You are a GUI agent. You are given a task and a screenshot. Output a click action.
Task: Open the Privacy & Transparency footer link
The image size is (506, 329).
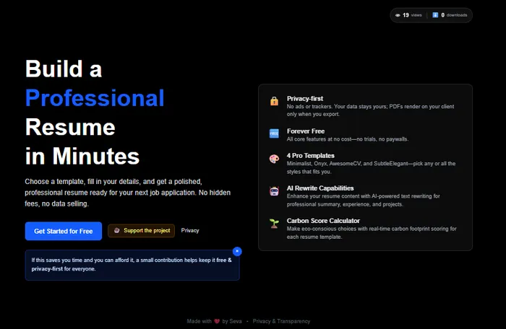[281, 321]
